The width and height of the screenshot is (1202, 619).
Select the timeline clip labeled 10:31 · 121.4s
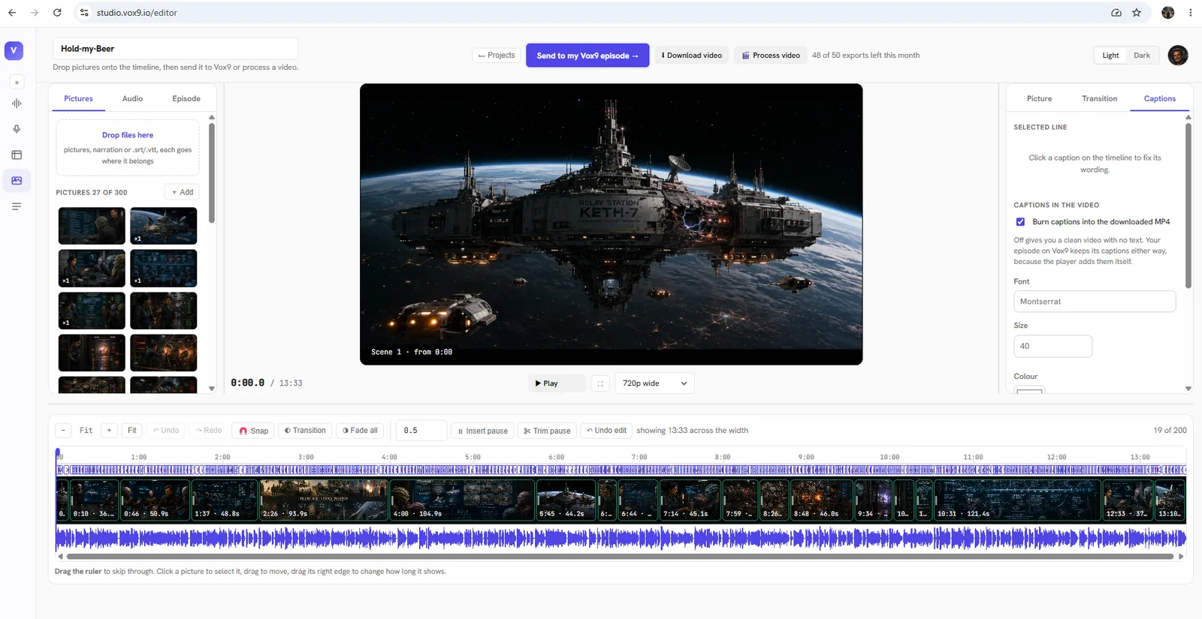pyautogui.click(x=1017, y=500)
